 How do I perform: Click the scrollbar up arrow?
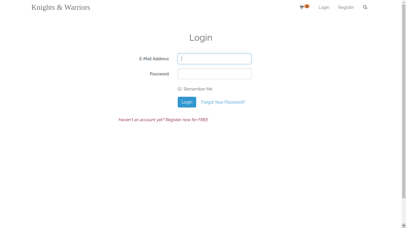(x=404, y=2)
